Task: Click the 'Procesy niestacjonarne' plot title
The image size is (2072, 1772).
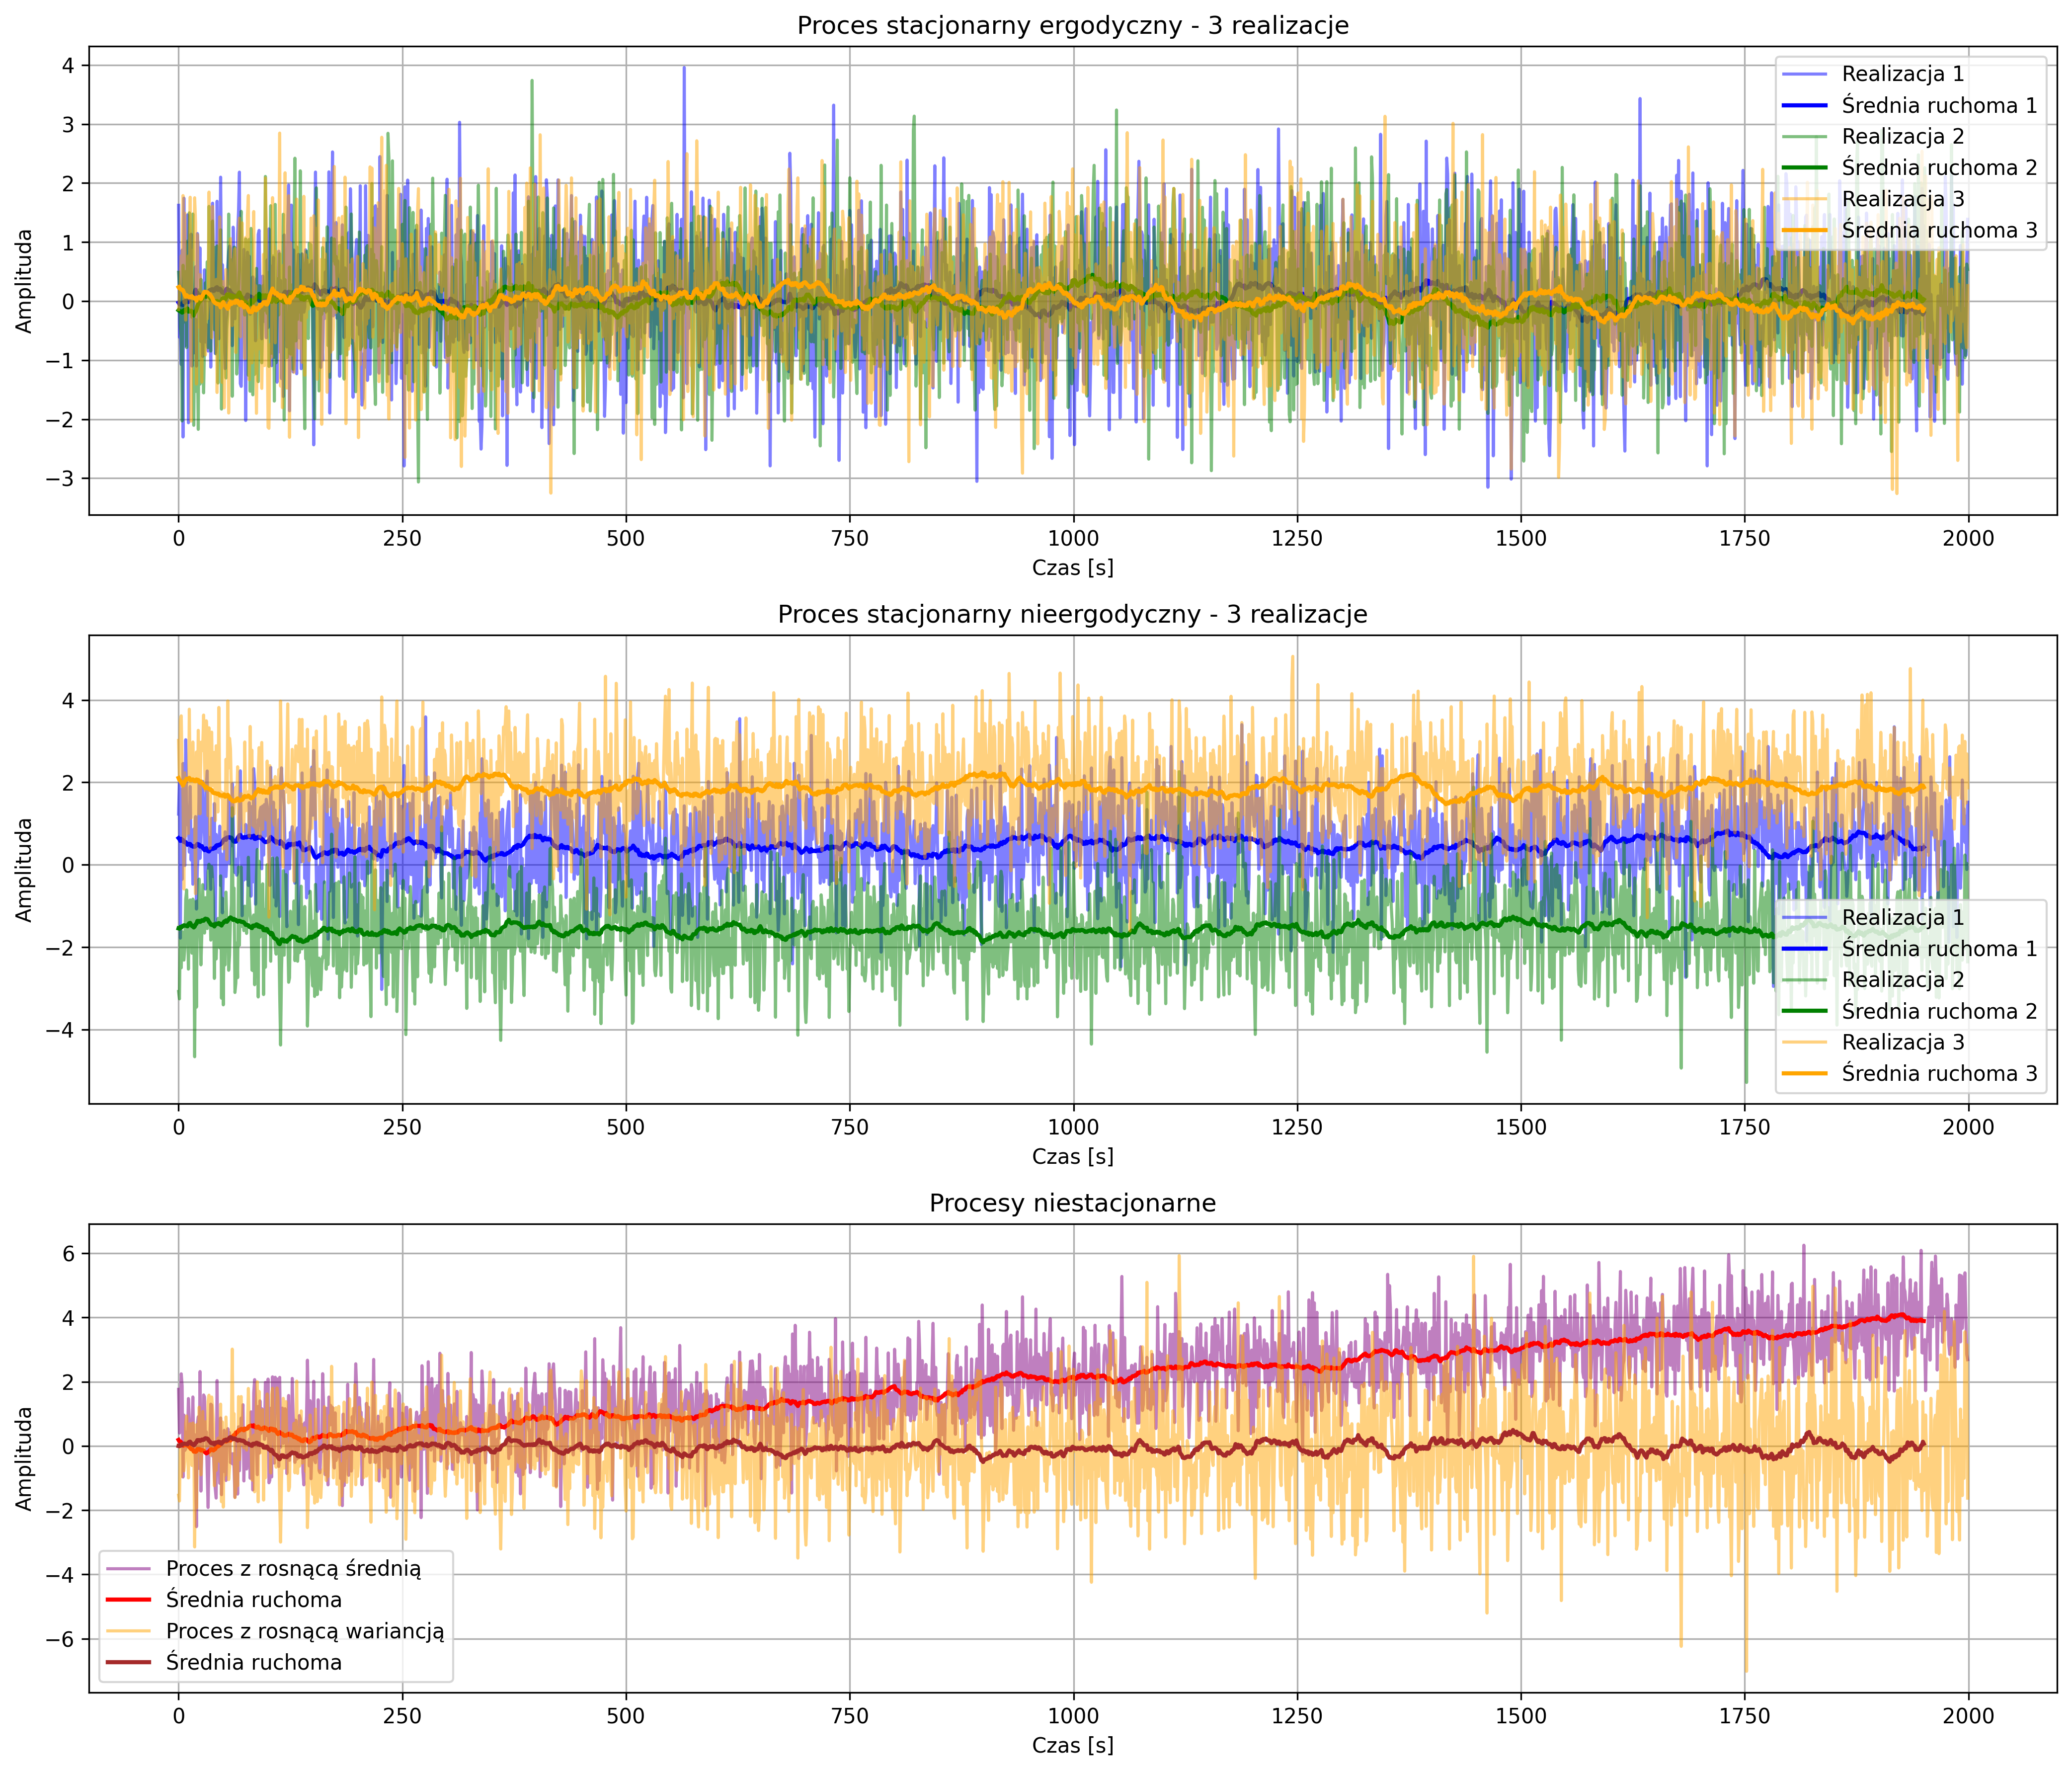Action: tap(1072, 1203)
